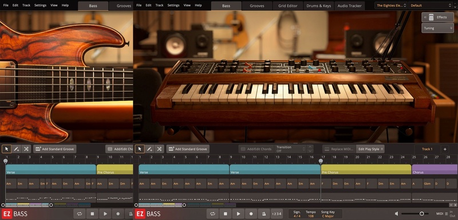Click the playhead marker at bar 17
Screen dimensions: 458x220
[x=321, y=161]
